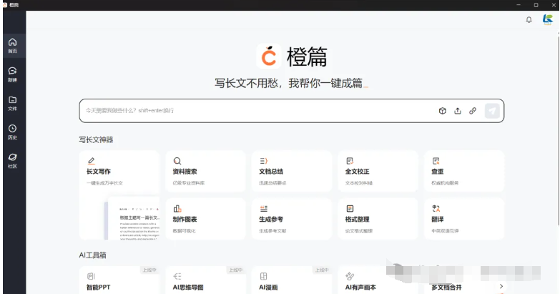Viewport: 560px width, 294px height.
Task: Click the plagiarism check icon on 查重
Action: 436,161
